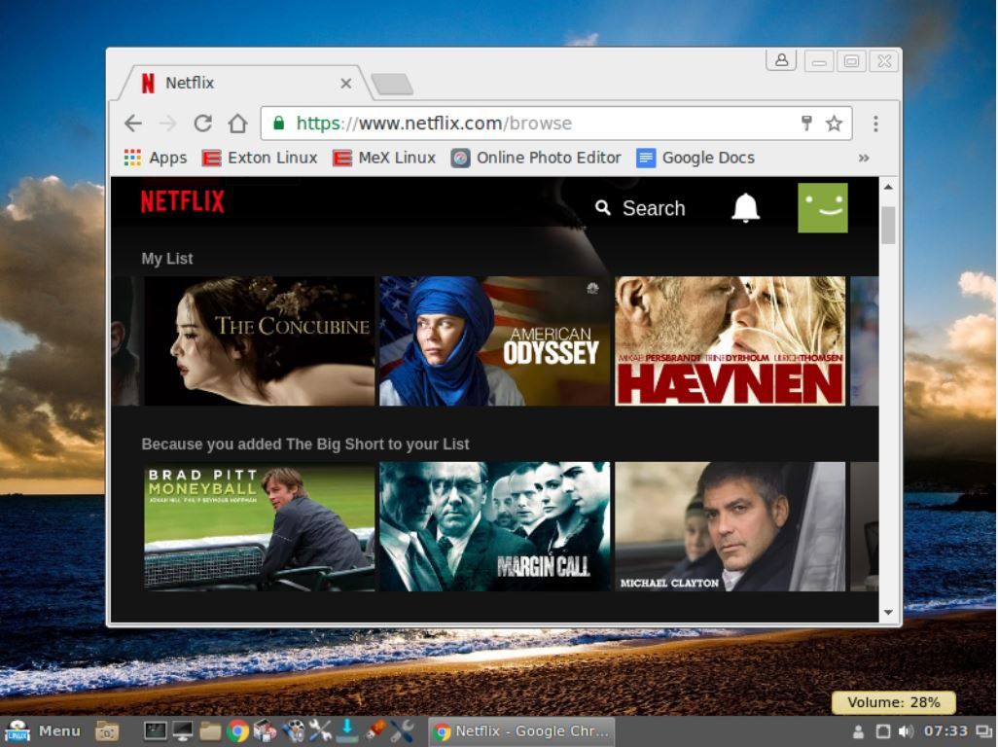
Task: Click the user icon in system tray
Action: click(x=859, y=731)
